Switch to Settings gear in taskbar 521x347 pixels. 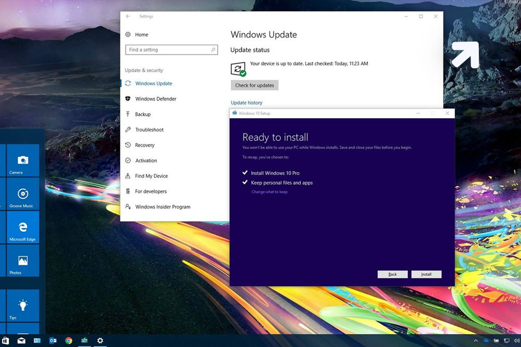(100, 340)
